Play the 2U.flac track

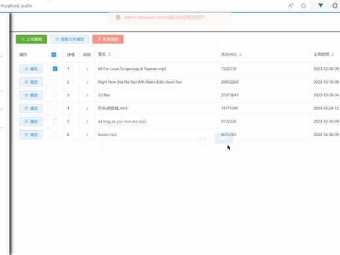31,95
